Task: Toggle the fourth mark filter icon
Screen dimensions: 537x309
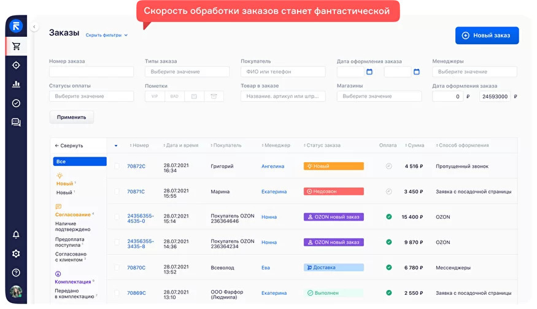Action: point(214,96)
